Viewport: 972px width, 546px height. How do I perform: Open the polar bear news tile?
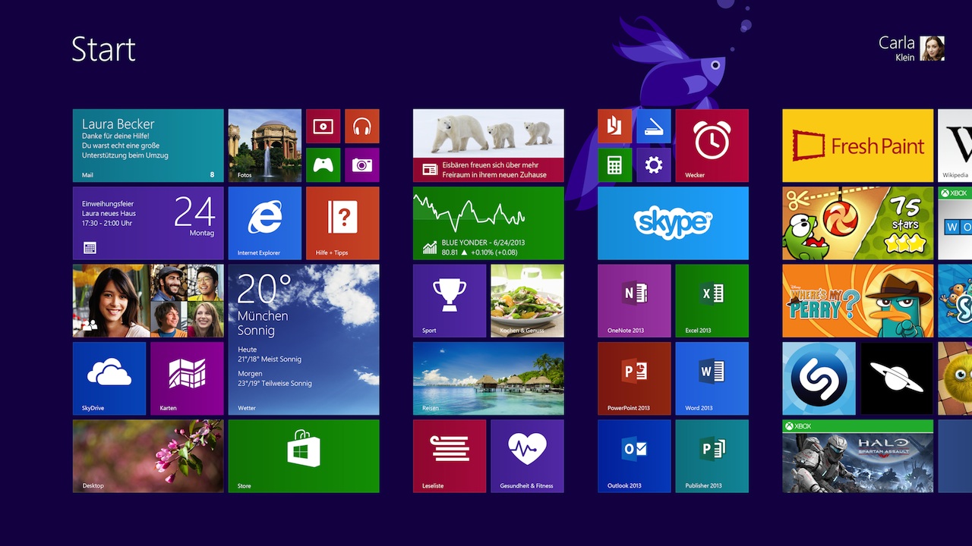click(x=488, y=146)
